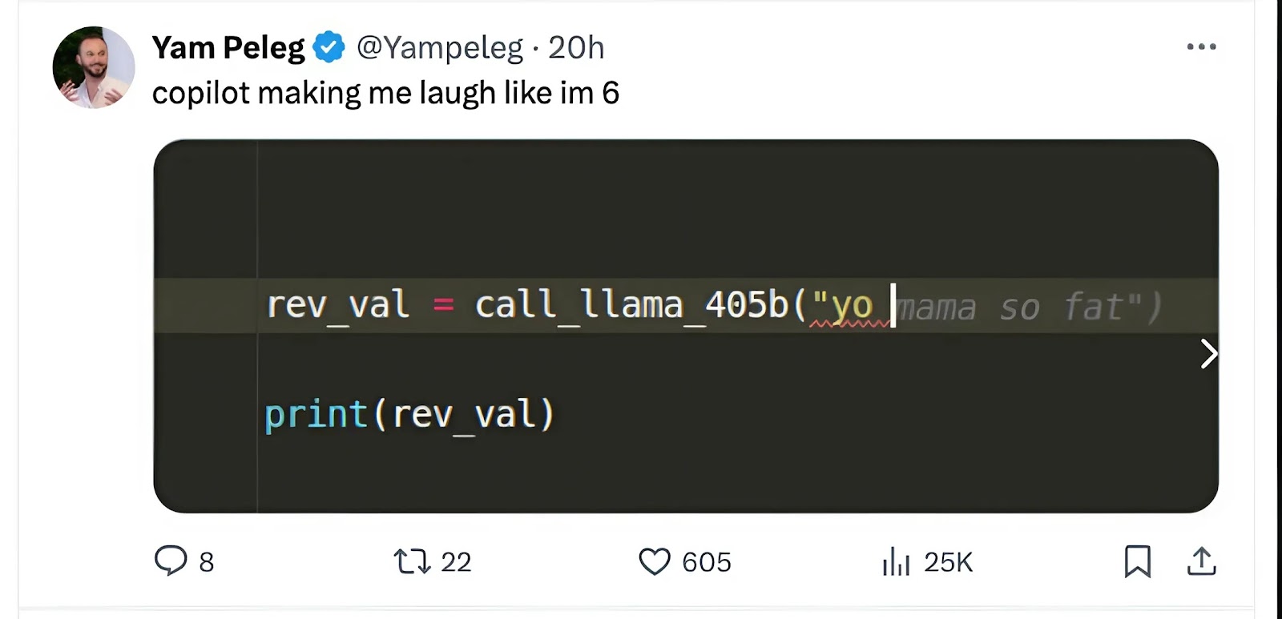This screenshot has width=1282, height=619.
Task: Click the repost count 22
Action: click(456, 562)
